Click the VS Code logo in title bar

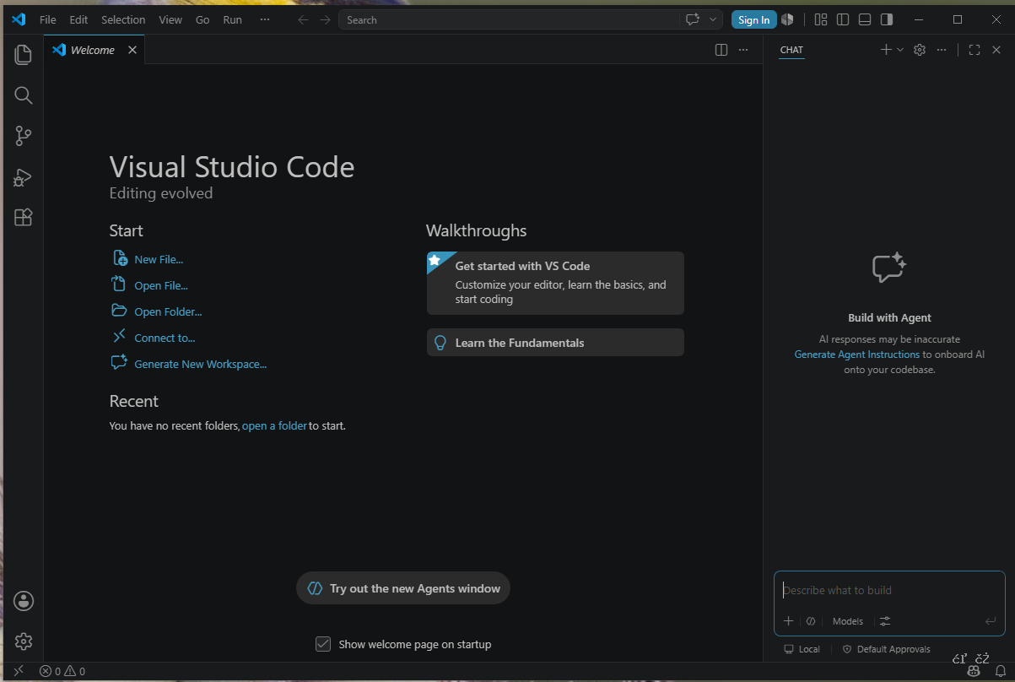(x=19, y=19)
